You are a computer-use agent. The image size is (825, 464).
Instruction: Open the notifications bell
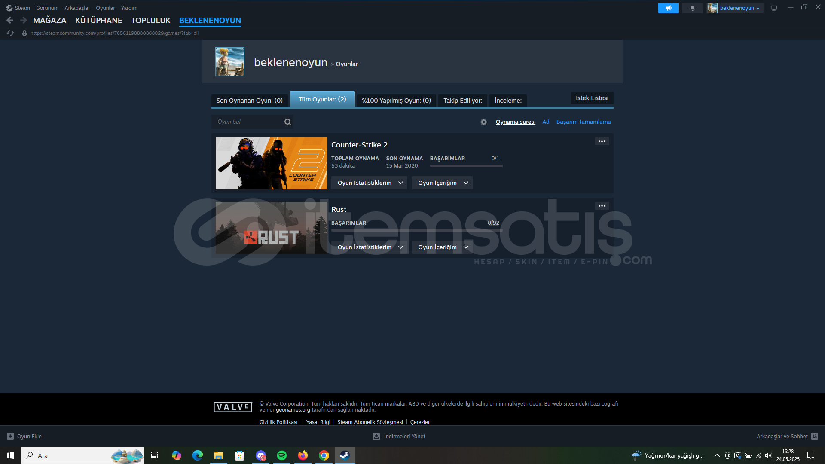click(693, 8)
